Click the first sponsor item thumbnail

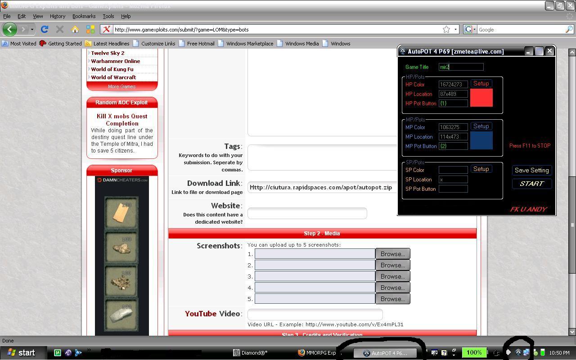click(121, 212)
